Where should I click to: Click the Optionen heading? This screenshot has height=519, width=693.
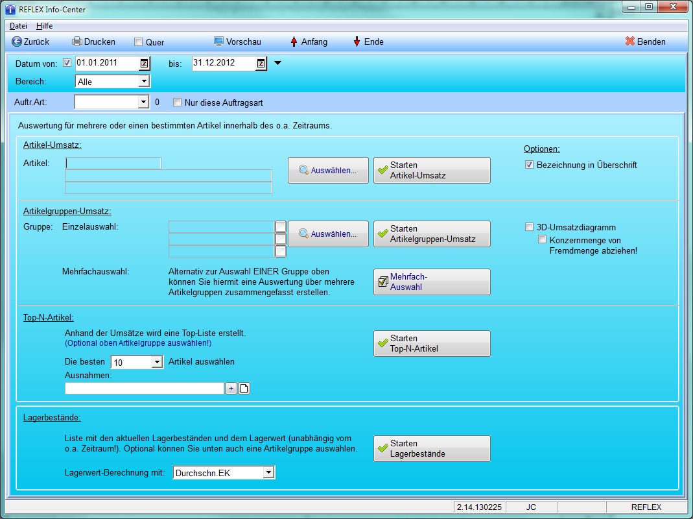click(542, 149)
